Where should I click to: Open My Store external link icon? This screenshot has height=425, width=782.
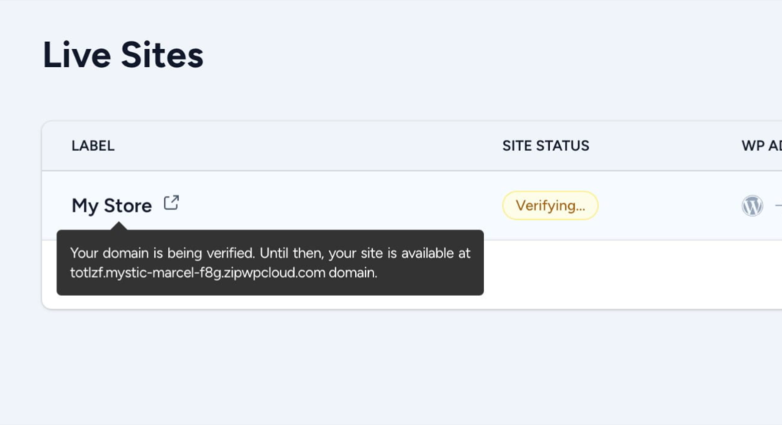[172, 203]
